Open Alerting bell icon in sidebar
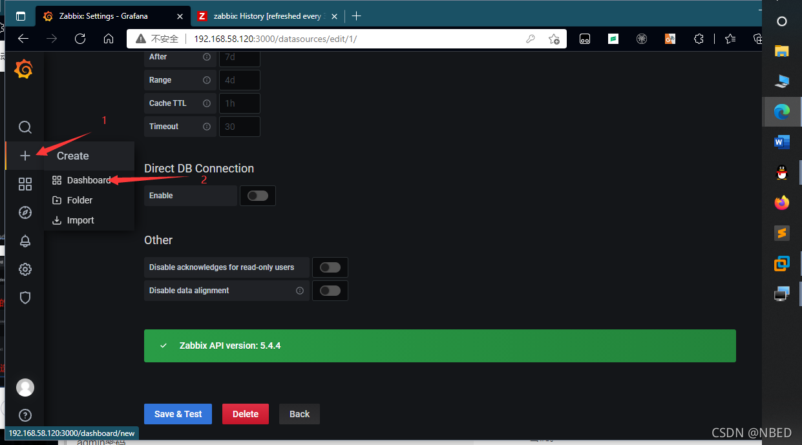Viewport: 802px width, 445px height. (x=25, y=241)
